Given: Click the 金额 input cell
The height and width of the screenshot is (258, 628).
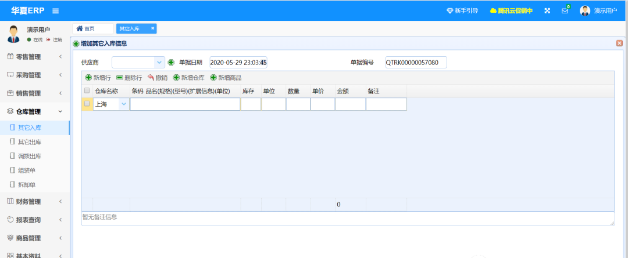Looking at the screenshot, I should click(x=351, y=104).
